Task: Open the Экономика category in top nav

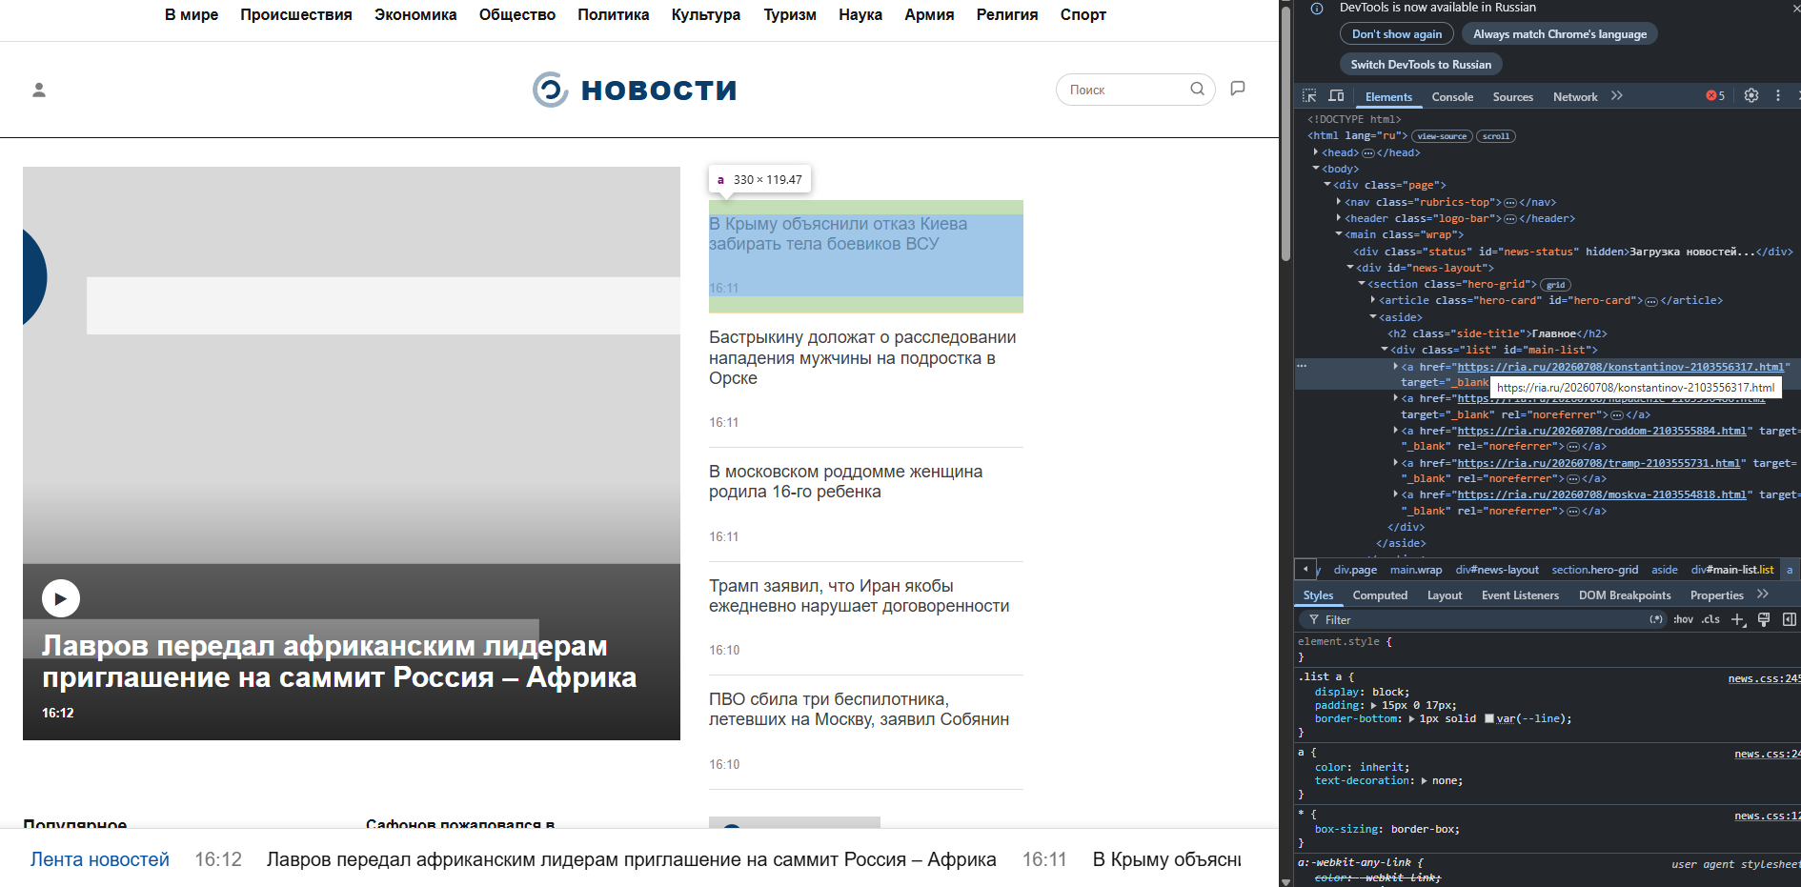Action: [415, 15]
